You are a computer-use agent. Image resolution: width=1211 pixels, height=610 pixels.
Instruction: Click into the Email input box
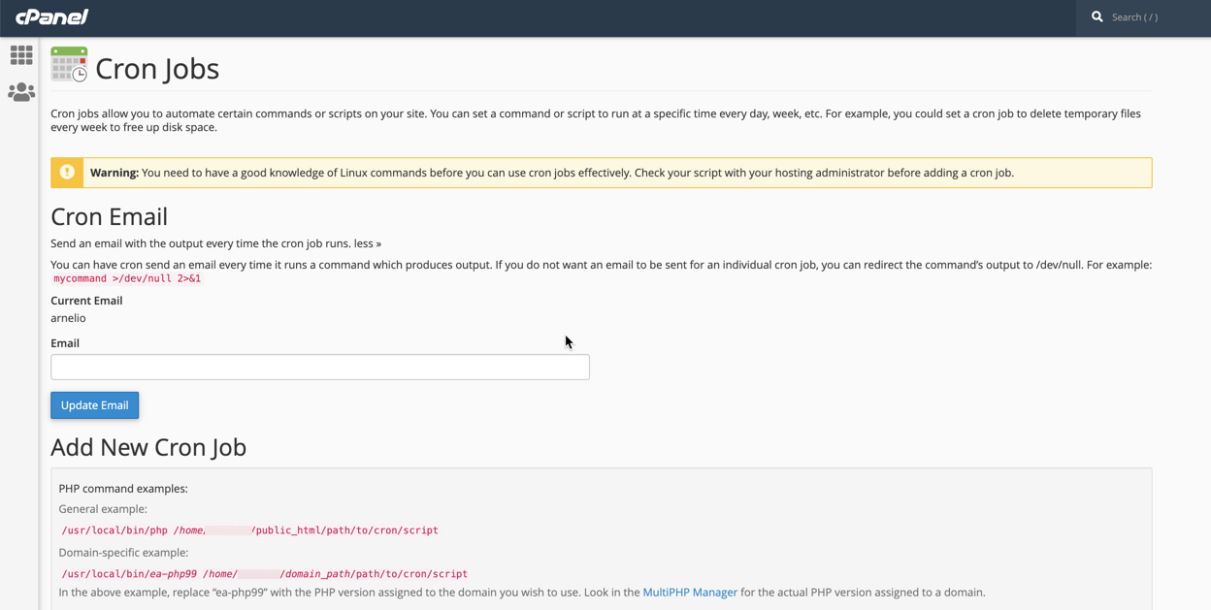coord(319,367)
